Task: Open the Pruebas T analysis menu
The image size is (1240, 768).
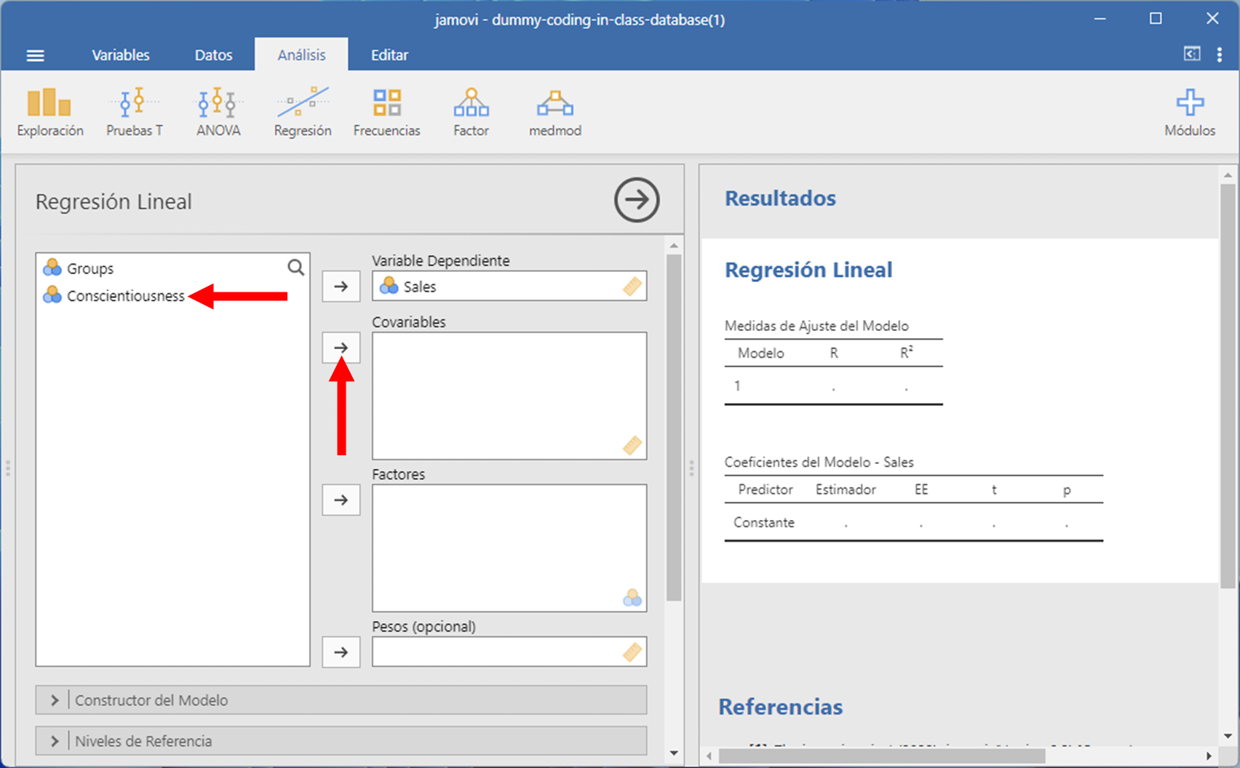Action: point(135,112)
